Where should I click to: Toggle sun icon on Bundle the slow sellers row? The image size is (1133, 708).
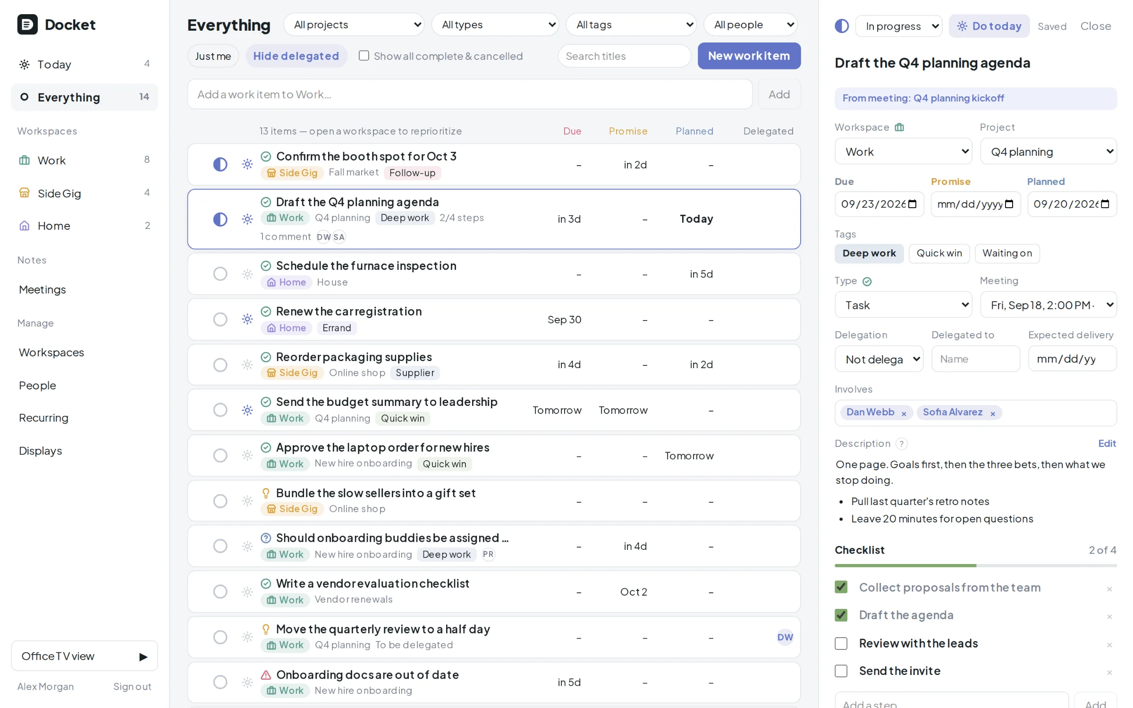coord(247,501)
